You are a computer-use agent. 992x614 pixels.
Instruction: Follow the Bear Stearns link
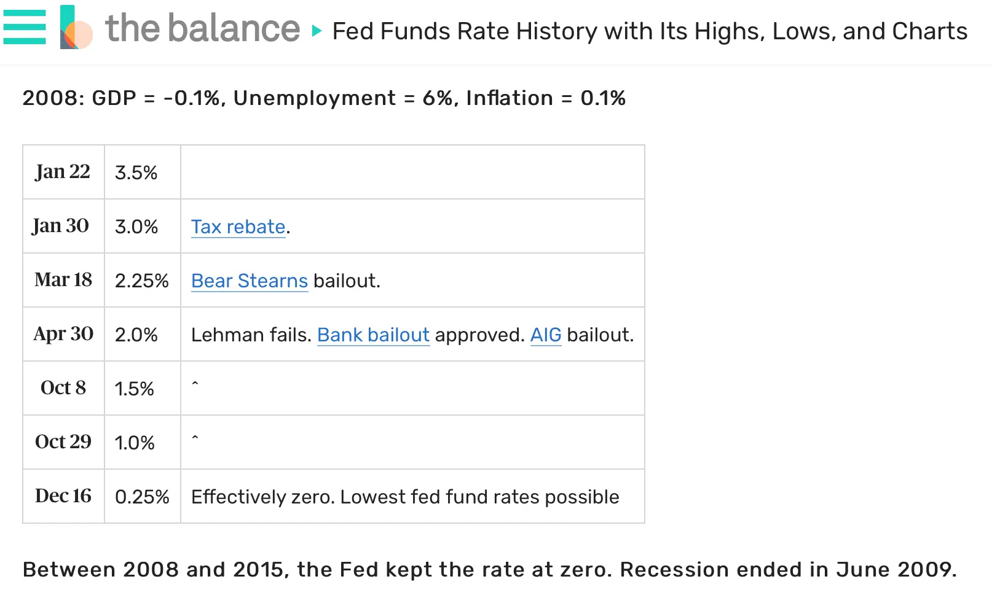[249, 281]
